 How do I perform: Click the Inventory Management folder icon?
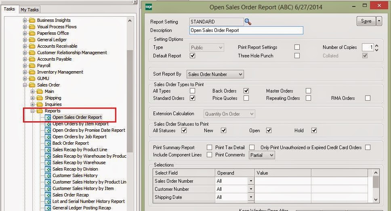coord(32,72)
